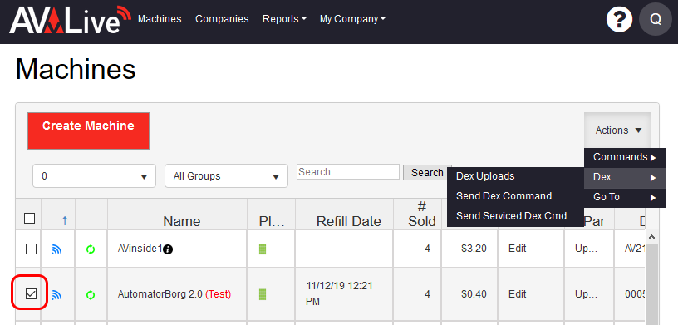This screenshot has height=325, width=678.
Task: Open the Actions dropdown menu
Action: tap(618, 130)
